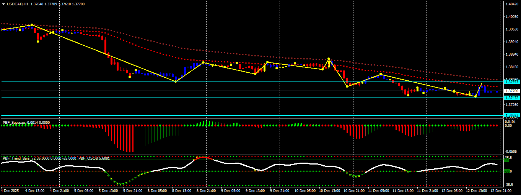Click the 1.40030 price axis value
The height and width of the screenshot is (195, 521).
(x=512, y=17)
